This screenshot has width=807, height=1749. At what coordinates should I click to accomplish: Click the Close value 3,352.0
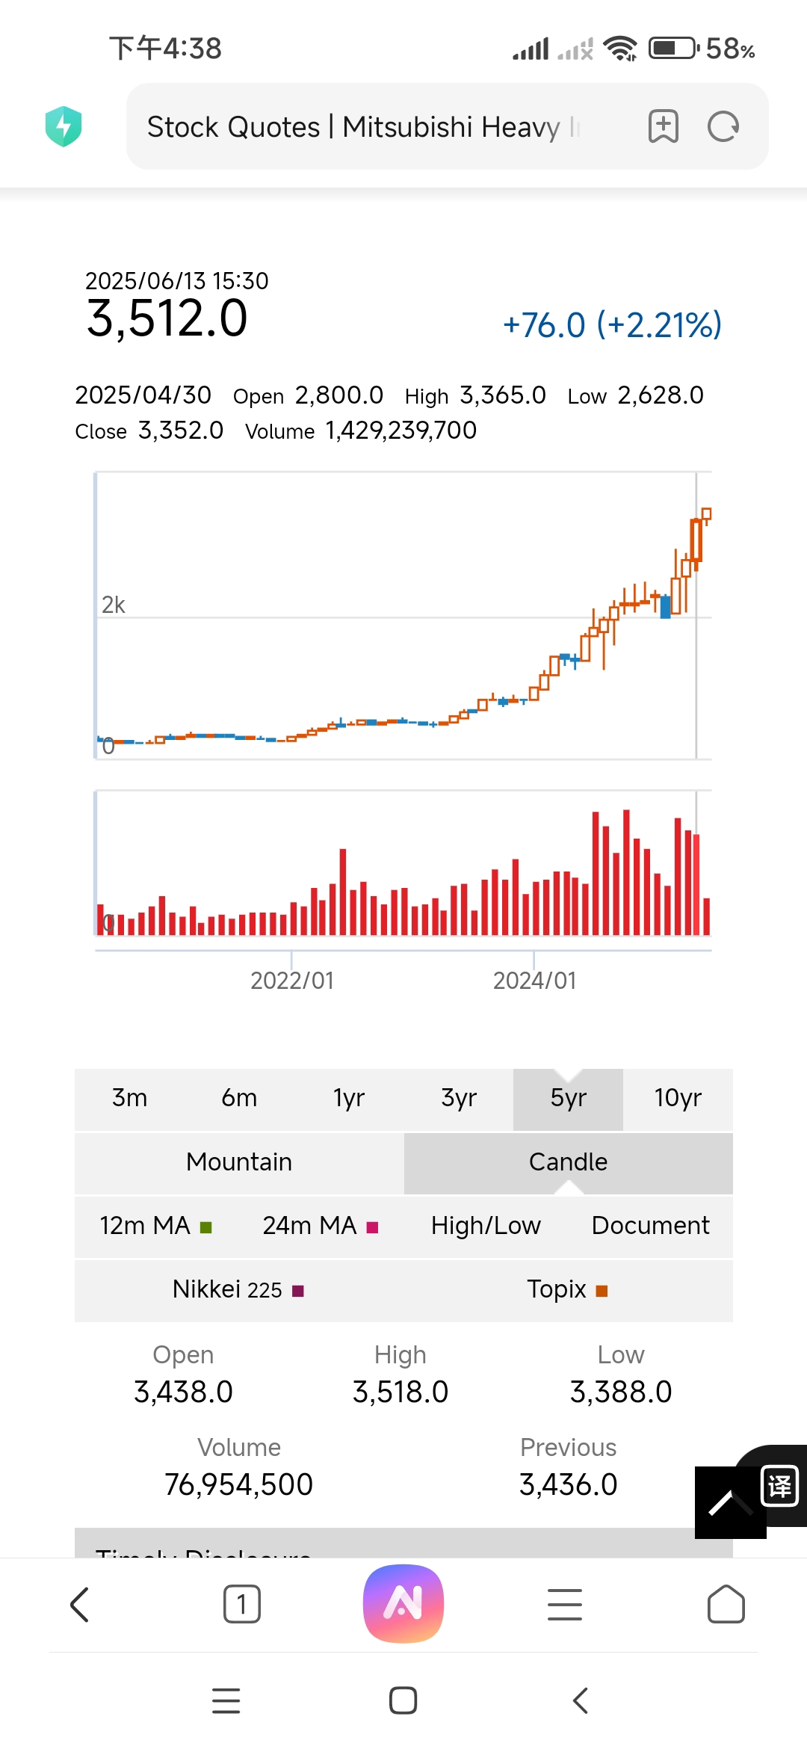(x=181, y=431)
